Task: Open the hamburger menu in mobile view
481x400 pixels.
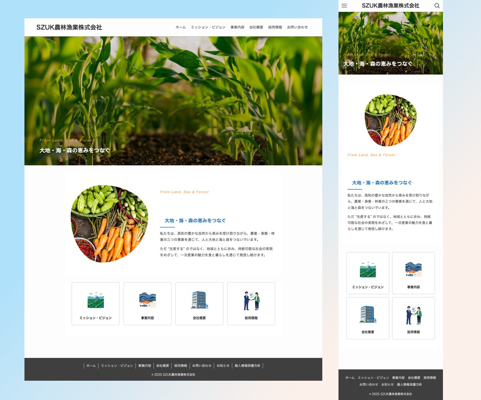Action: tap(344, 6)
